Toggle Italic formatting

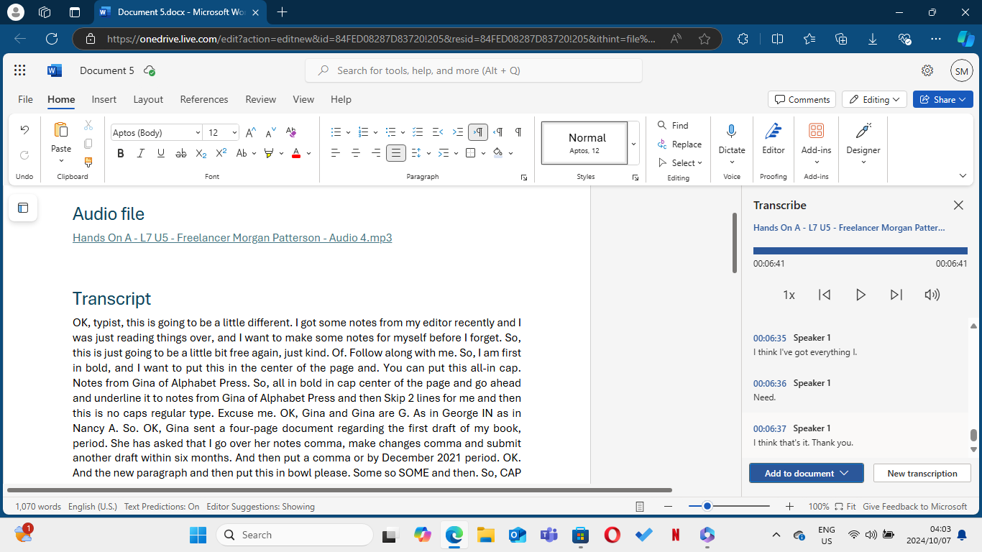pos(141,153)
